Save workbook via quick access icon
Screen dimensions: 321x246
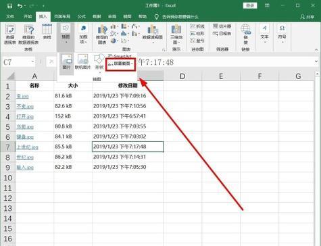click(9, 6)
